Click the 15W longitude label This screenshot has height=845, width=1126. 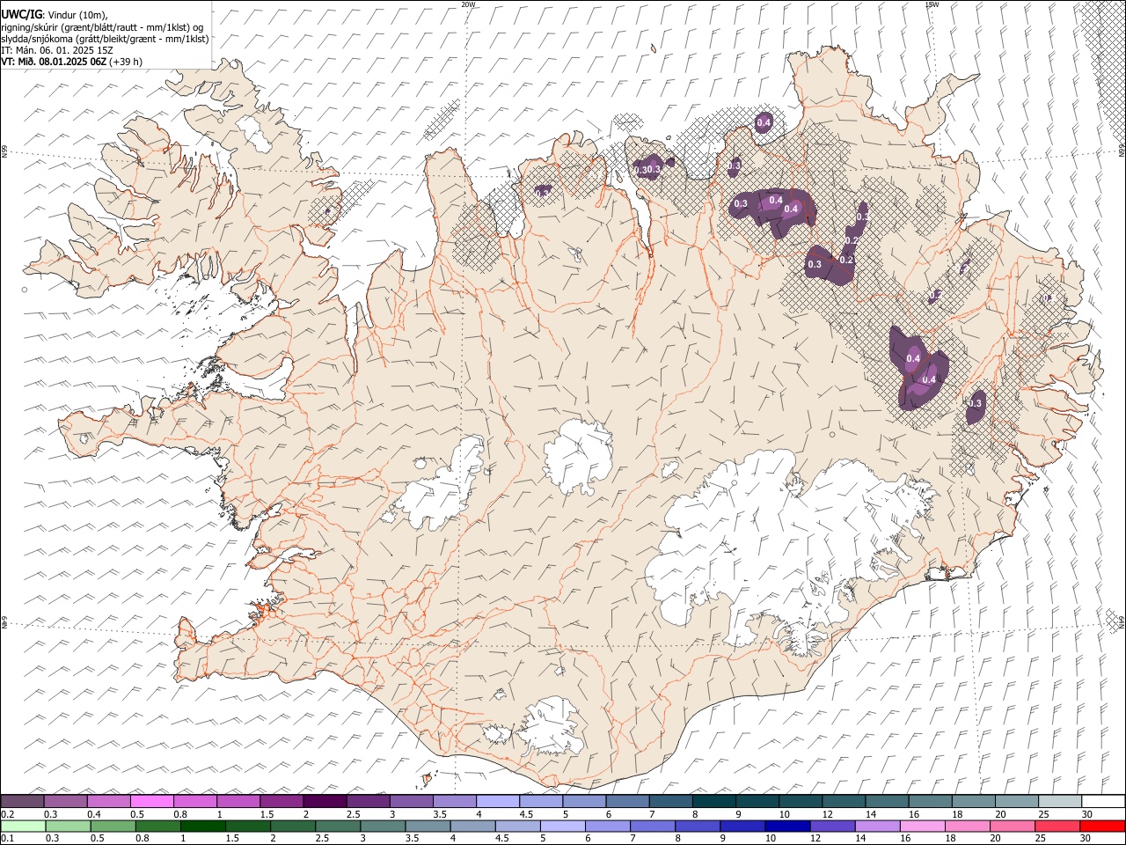pos(932,4)
